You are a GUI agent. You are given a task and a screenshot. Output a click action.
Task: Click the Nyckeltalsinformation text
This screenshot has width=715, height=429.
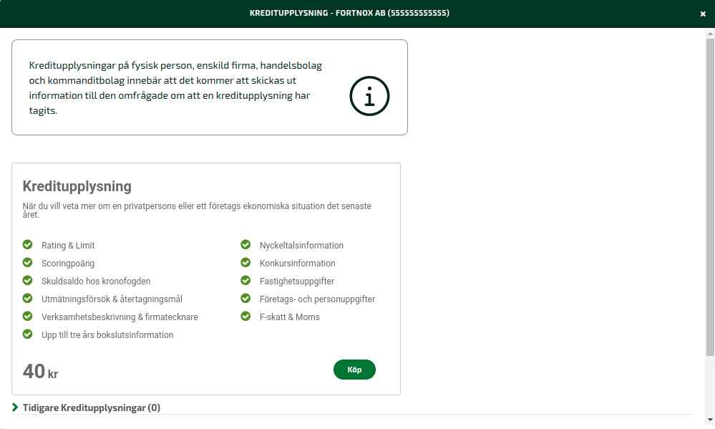tap(301, 246)
